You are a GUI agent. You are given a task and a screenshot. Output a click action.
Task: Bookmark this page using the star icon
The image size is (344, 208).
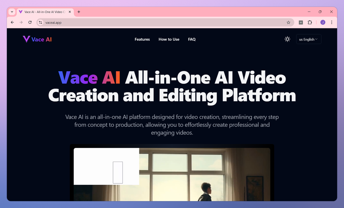[x=288, y=22]
